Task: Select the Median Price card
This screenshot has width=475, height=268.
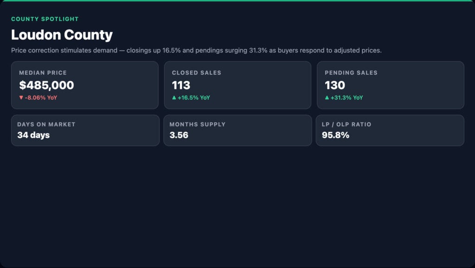Action: click(x=85, y=85)
